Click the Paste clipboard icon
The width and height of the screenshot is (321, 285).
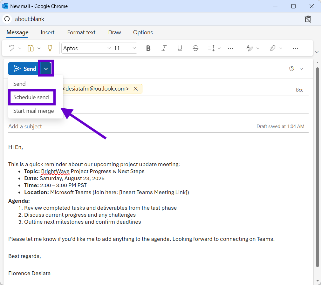31,48
